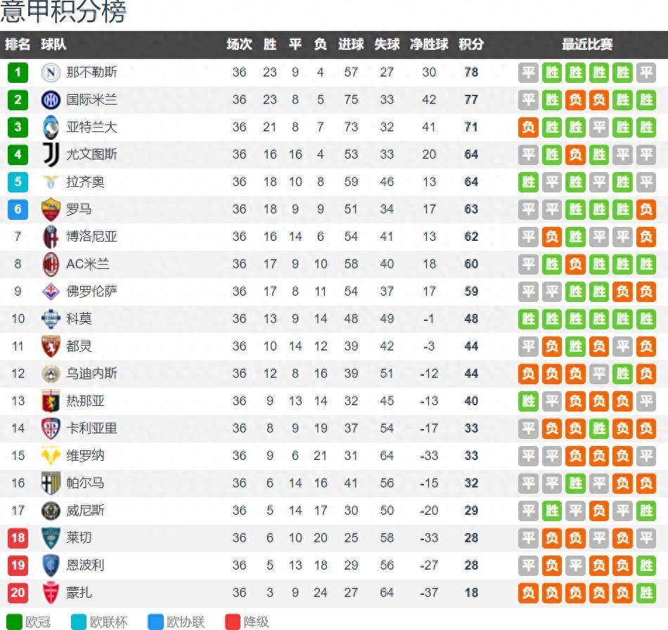
Task: Click the green rank 1 badge
Action: (18, 72)
